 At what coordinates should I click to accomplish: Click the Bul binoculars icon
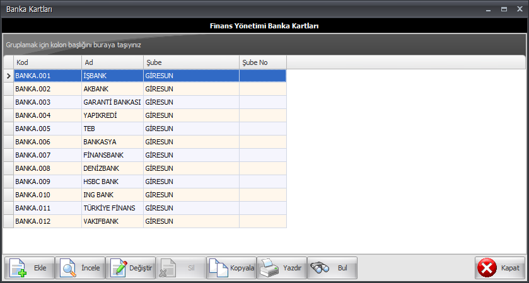[x=320, y=268]
